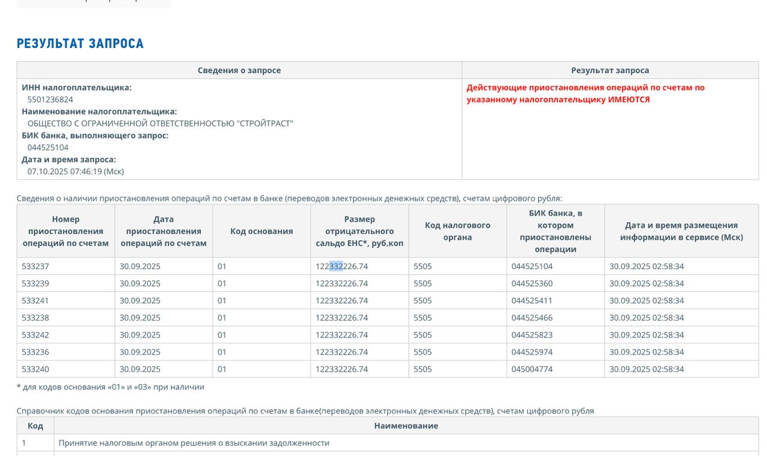Screen dimensions: 767x456
Task: Select the row with suspension number 533242
Action: click(35, 335)
